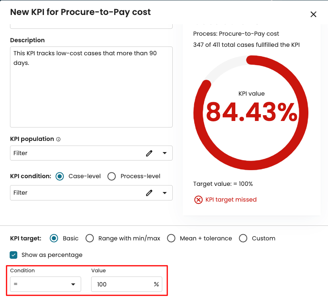Select the Custom KPI target option
328x308 pixels.
243,238
